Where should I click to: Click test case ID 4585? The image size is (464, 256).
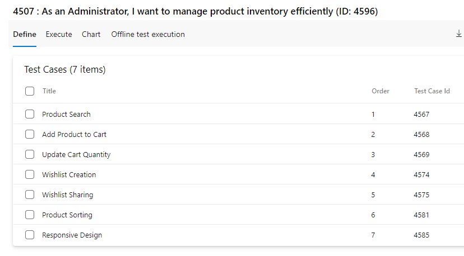(421, 235)
